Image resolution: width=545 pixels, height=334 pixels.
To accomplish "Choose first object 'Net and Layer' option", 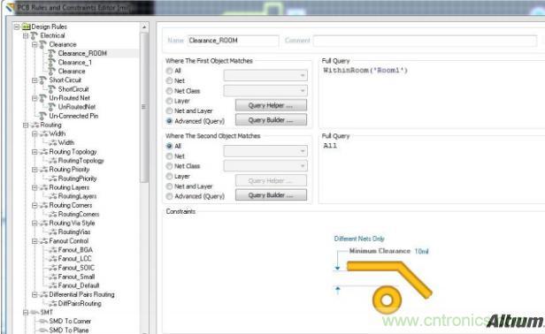I will click(x=169, y=110).
